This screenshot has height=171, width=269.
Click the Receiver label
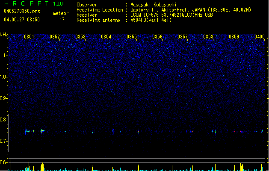[x=87, y=15]
